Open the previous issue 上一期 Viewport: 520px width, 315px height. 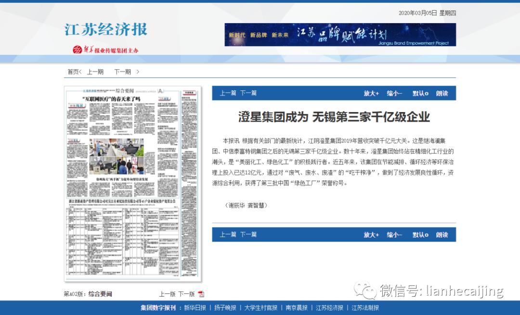tap(95, 71)
